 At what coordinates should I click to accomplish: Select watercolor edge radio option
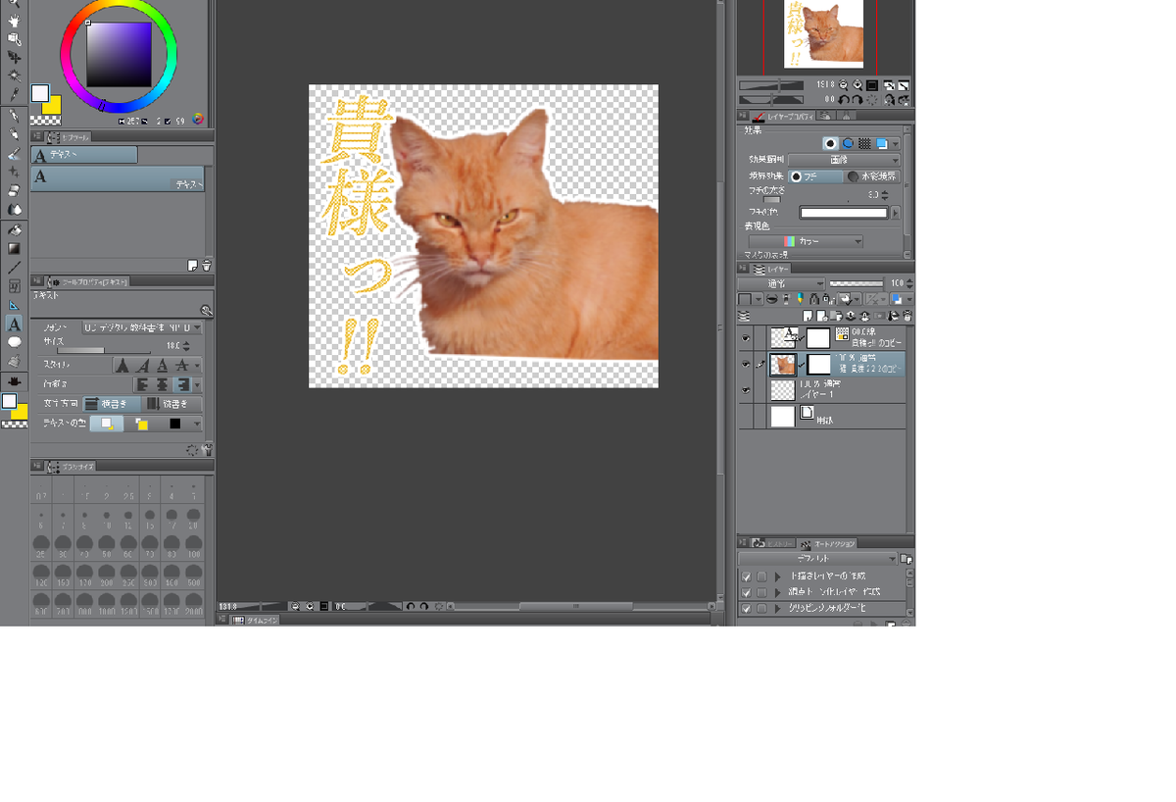873,176
